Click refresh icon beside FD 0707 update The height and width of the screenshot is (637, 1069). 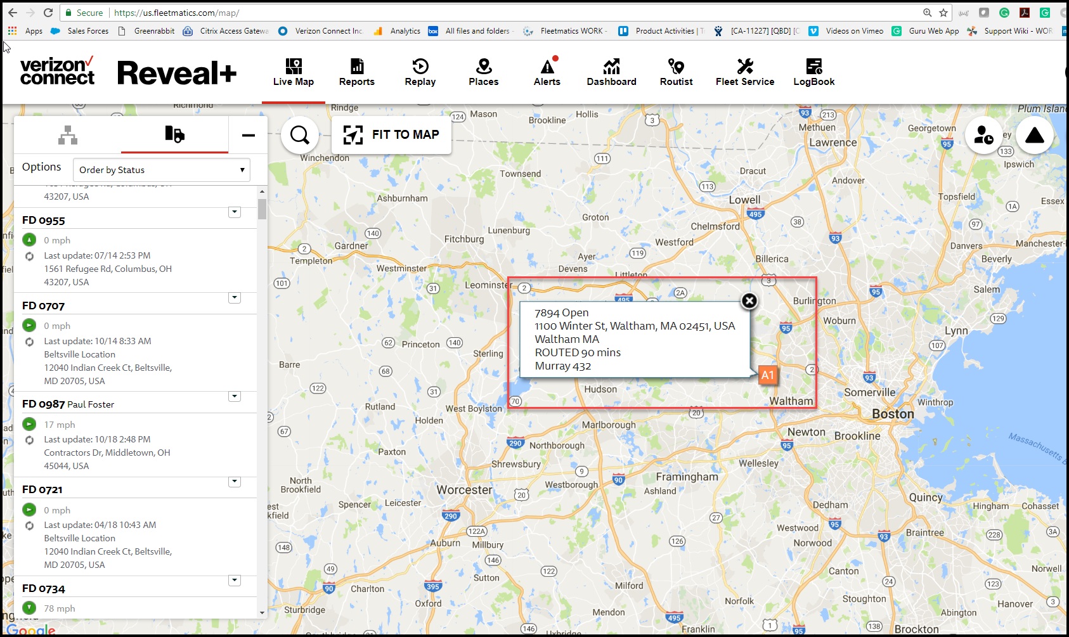point(29,342)
